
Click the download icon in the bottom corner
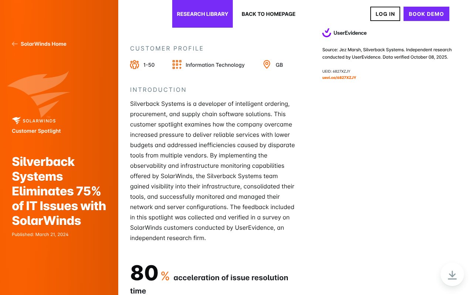click(452, 275)
